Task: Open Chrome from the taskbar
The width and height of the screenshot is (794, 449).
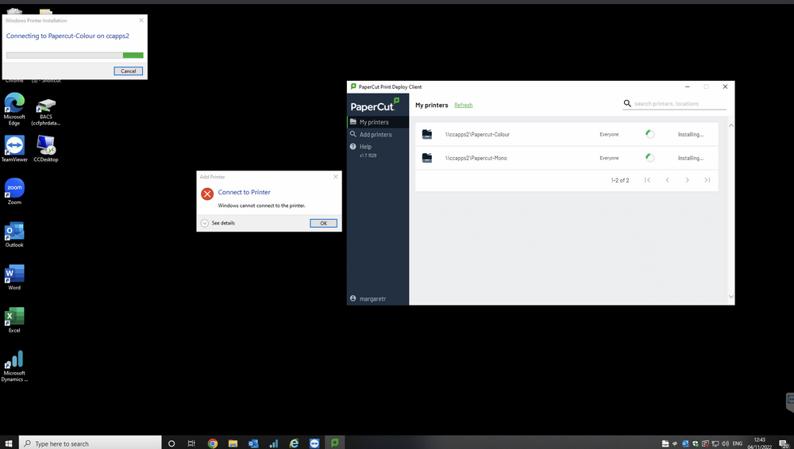Action: coord(213,443)
